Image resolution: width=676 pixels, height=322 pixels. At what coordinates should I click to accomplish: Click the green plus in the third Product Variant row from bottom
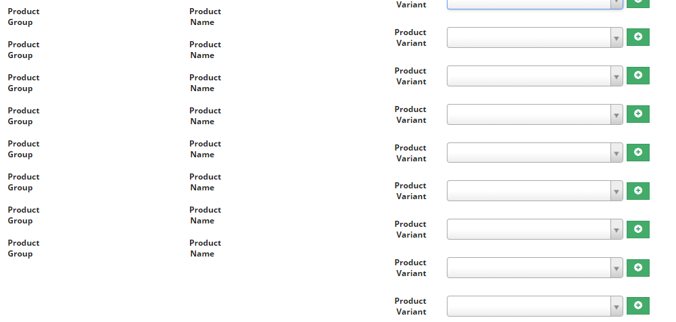tap(637, 229)
